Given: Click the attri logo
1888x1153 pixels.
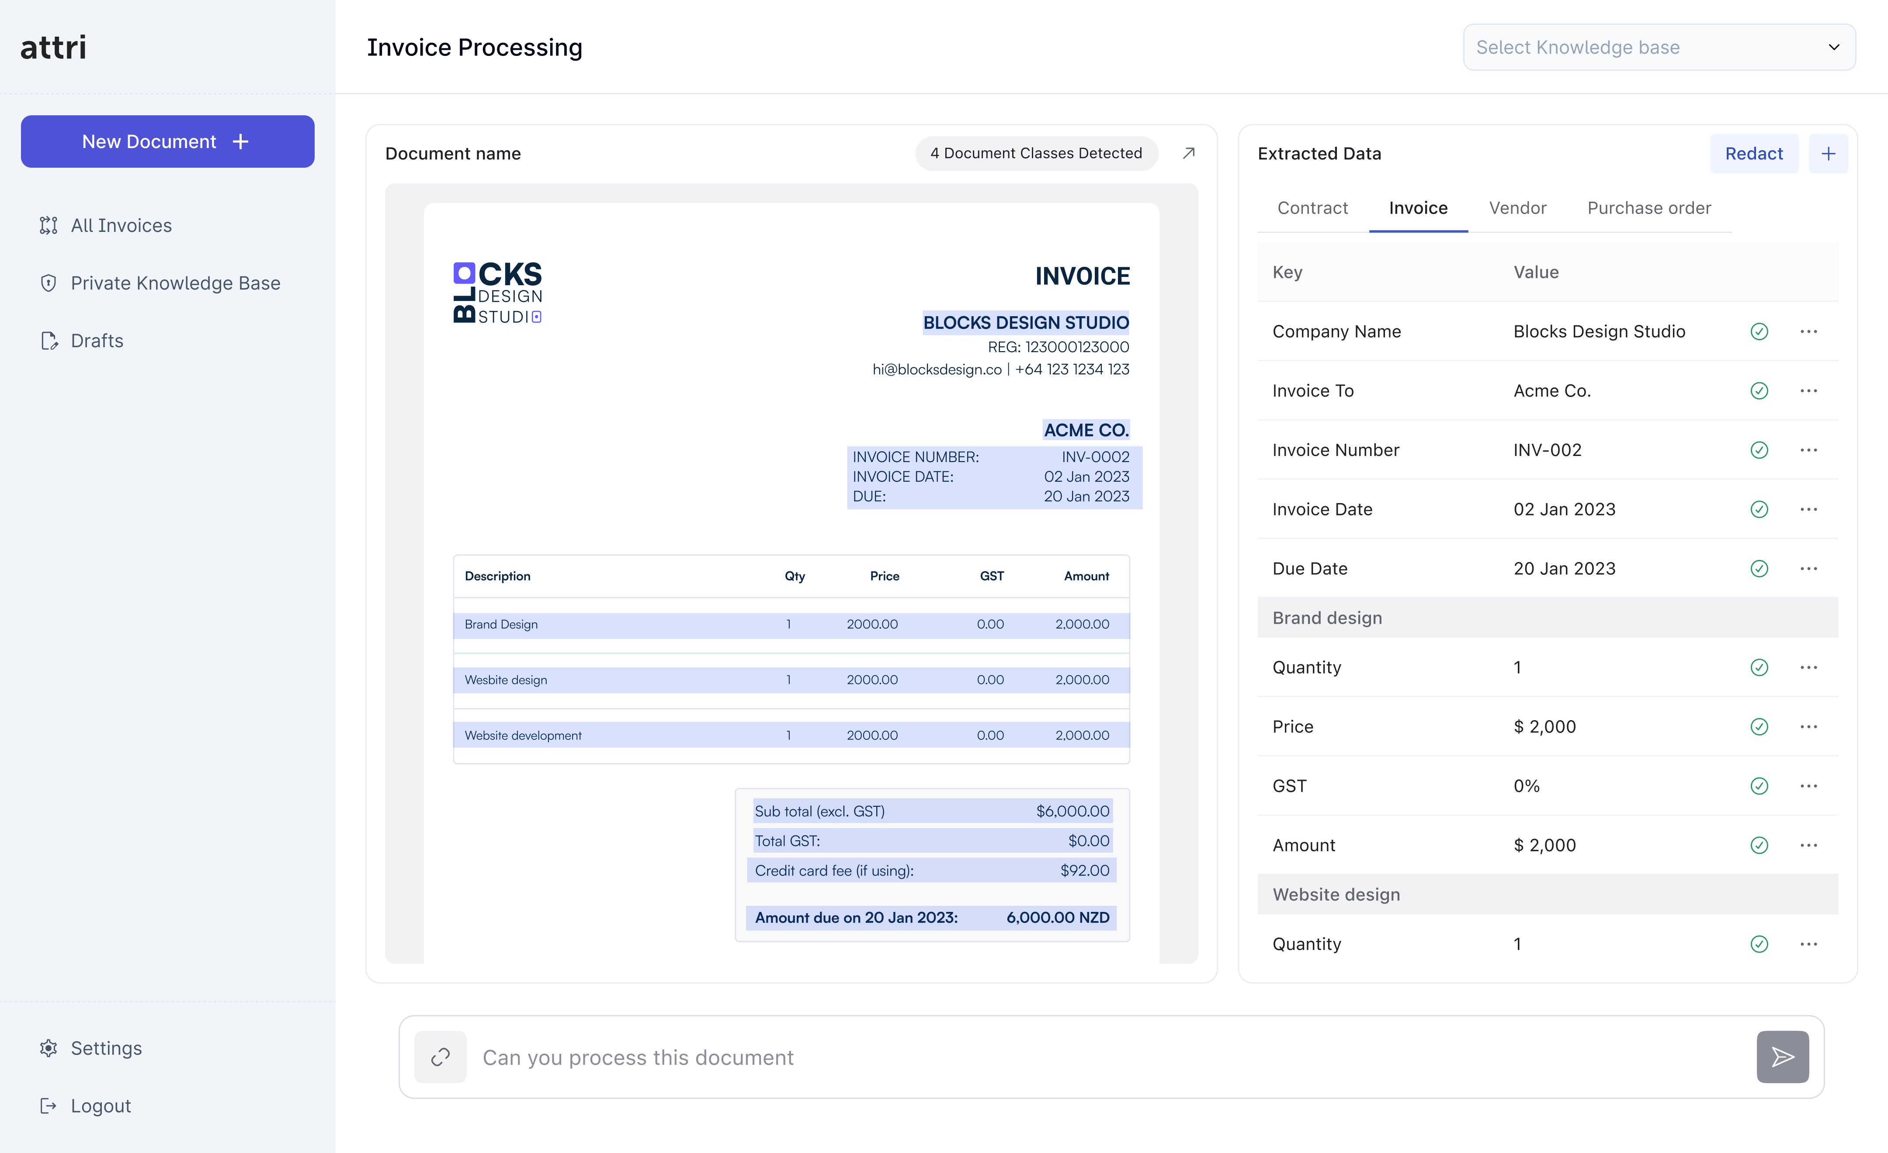Looking at the screenshot, I should coord(53,48).
